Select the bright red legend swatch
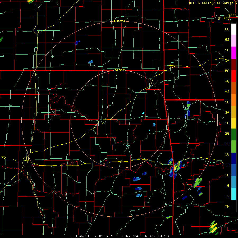The width and height of the screenshot is (238, 238). (x=234, y=76)
